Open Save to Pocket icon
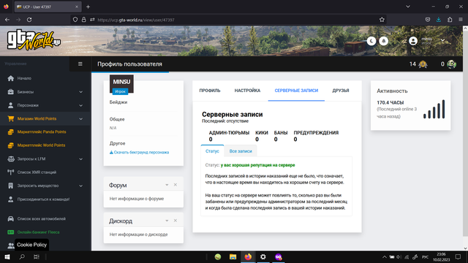Image resolution: width=468 pixels, height=263 pixels. point(428,20)
